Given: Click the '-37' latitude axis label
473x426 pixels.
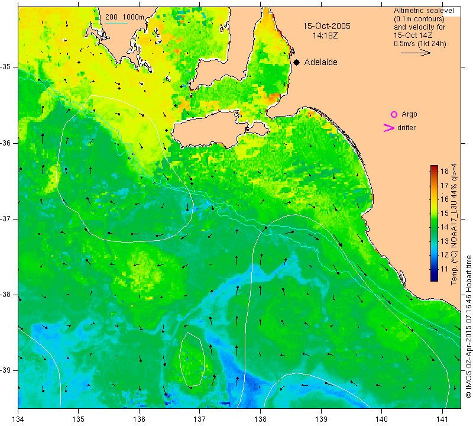Looking at the screenshot, I should coord(5,218).
